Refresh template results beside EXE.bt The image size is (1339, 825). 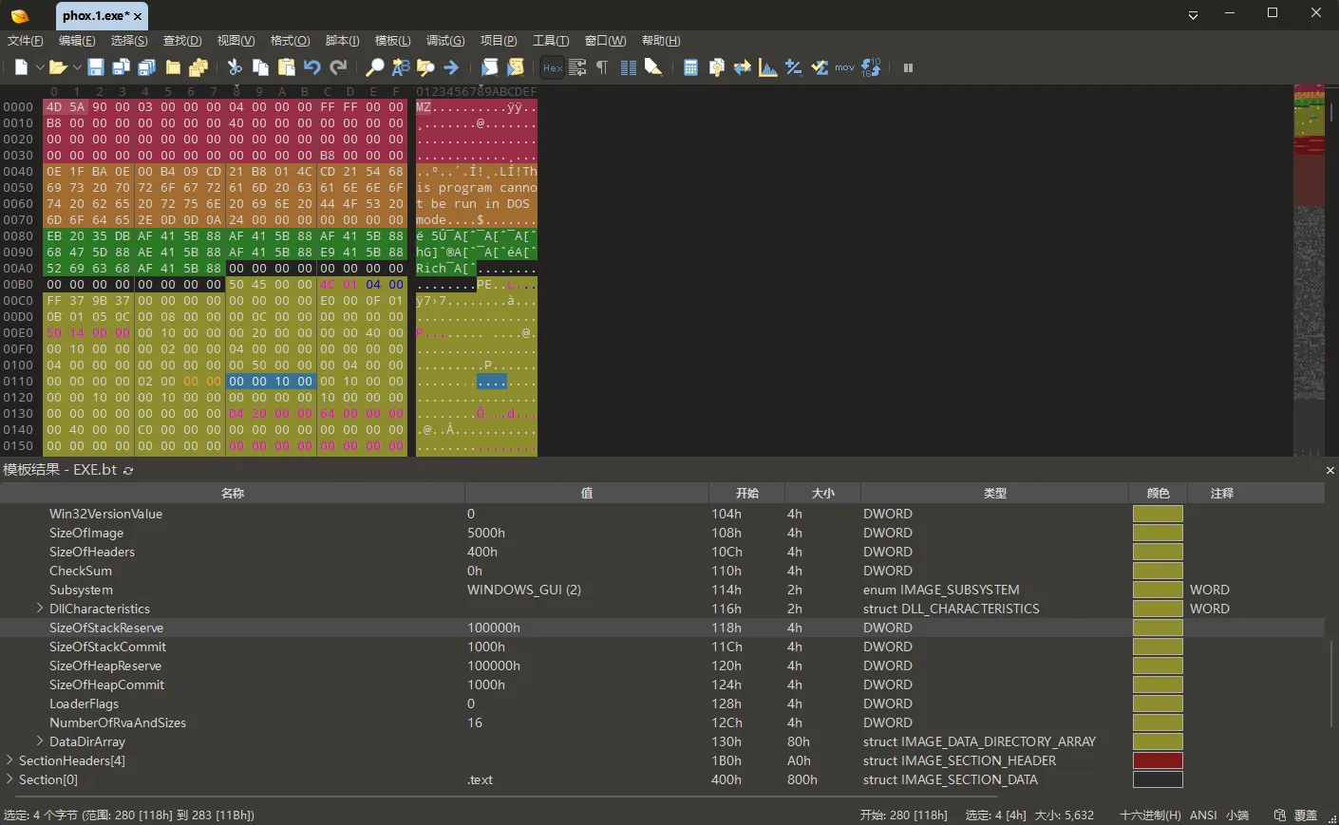click(x=128, y=470)
